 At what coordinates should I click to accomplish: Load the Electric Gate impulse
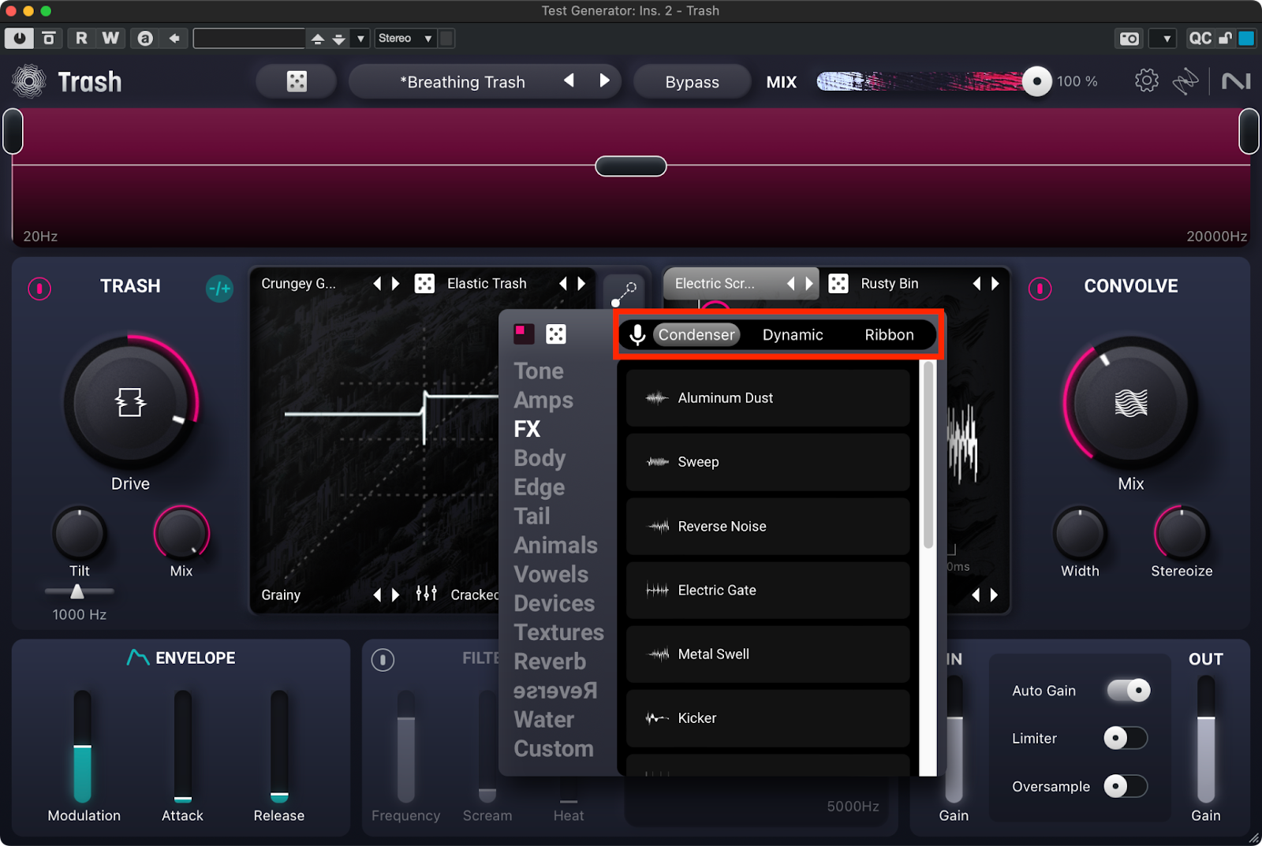767,590
